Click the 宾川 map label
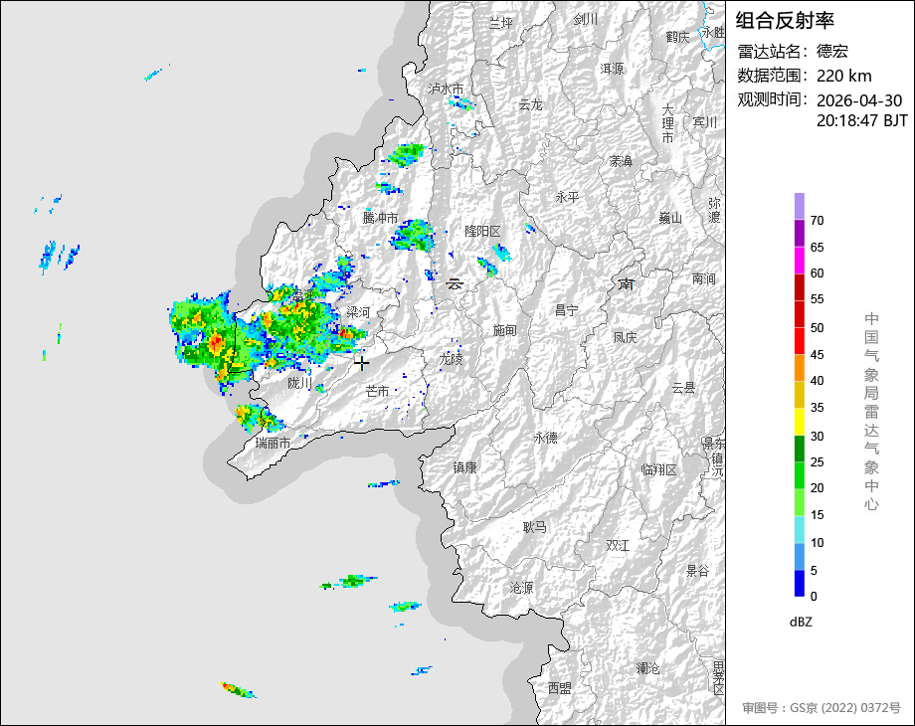Screen dimensions: 915x726 [x=705, y=122]
